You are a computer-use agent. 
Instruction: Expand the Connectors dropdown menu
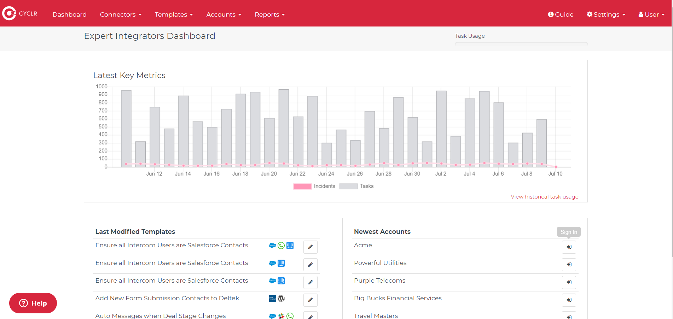[121, 14]
